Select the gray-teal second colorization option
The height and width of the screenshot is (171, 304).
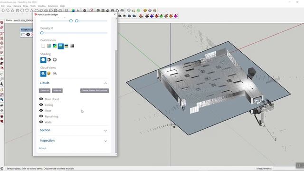(49, 46)
